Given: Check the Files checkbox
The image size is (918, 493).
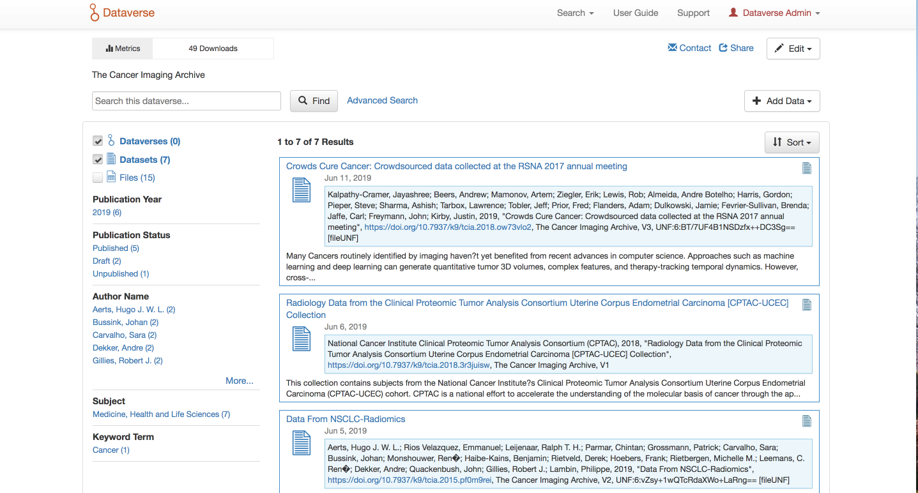Looking at the screenshot, I should (98, 178).
